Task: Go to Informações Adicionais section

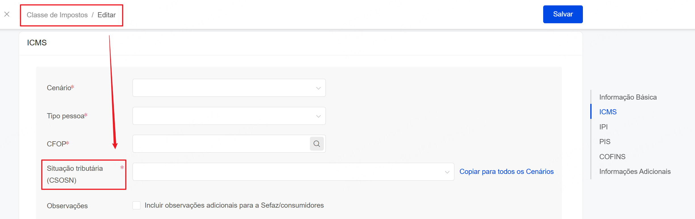Action: pyautogui.click(x=635, y=172)
